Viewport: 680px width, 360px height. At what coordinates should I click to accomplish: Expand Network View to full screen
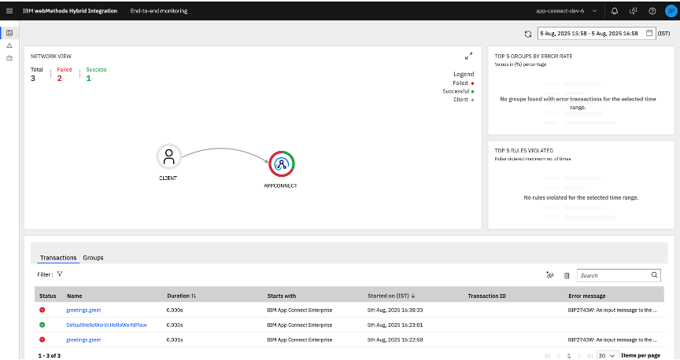click(468, 56)
